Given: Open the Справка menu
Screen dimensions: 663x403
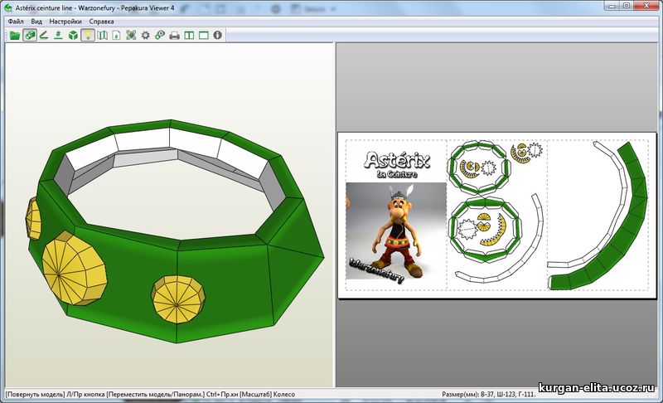Looking at the screenshot, I should pos(101,21).
